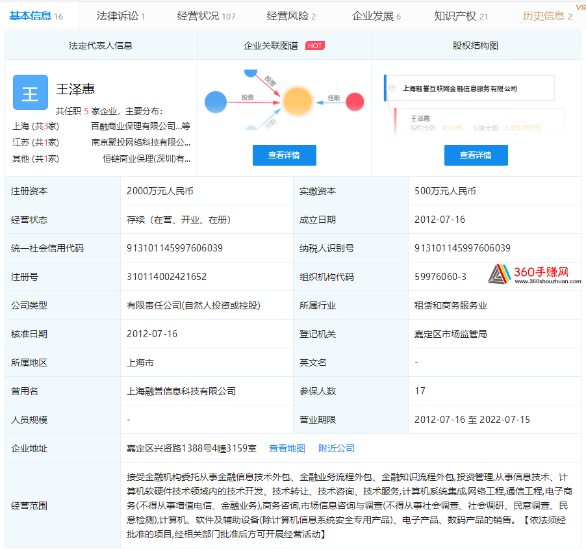Select taxpayer ID in 纳税人识别号 row
Image resolution: width=586 pixels, height=549 pixels.
463,248
